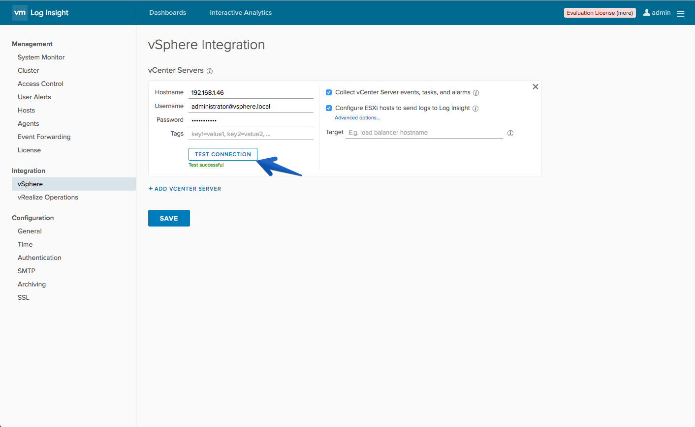The height and width of the screenshot is (427, 695).
Task: Open Access Control page
Action: pyautogui.click(x=40, y=84)
